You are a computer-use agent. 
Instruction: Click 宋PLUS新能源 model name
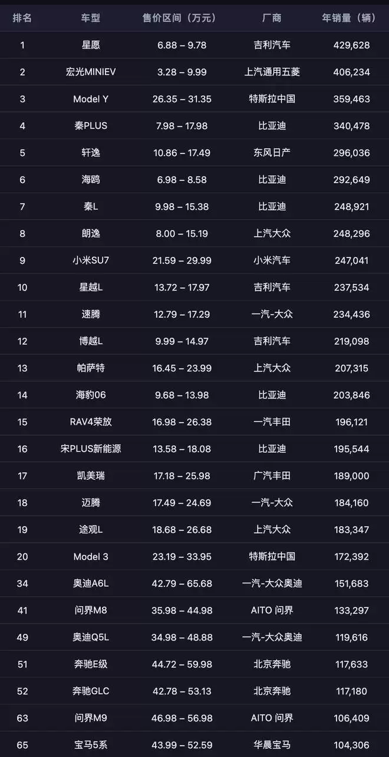click(91, 449)
